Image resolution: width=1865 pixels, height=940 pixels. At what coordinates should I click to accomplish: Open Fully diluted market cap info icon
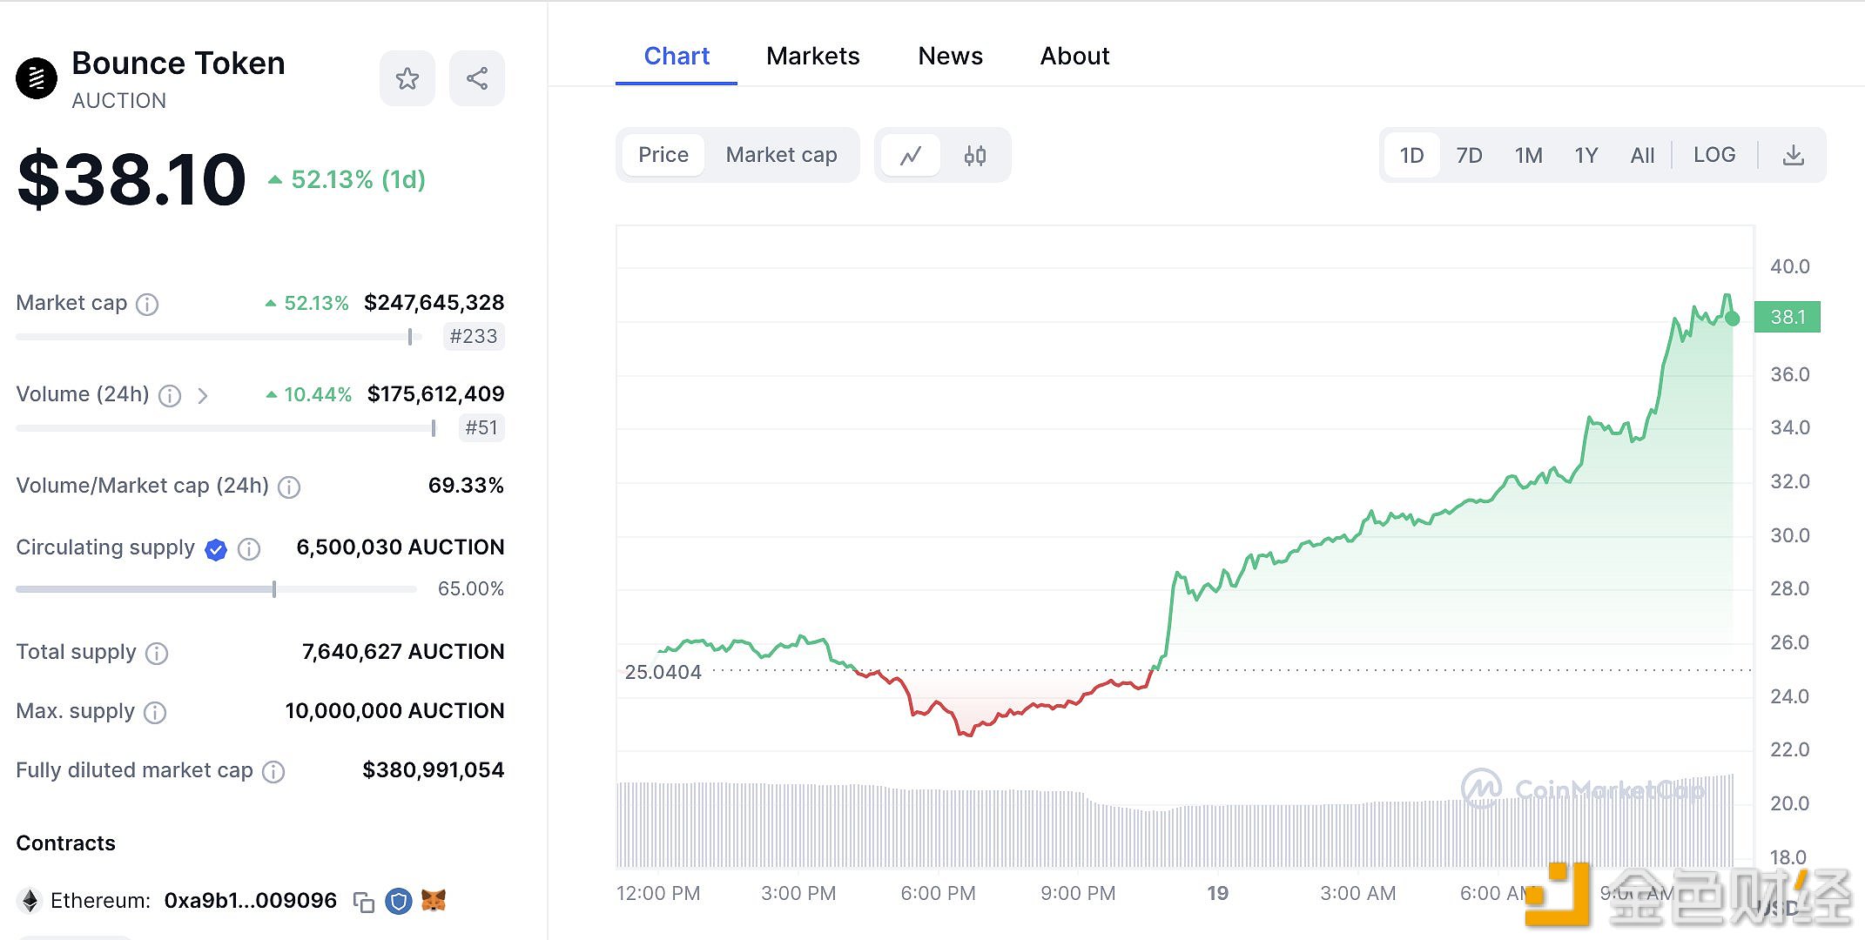(x=273, y=771)
